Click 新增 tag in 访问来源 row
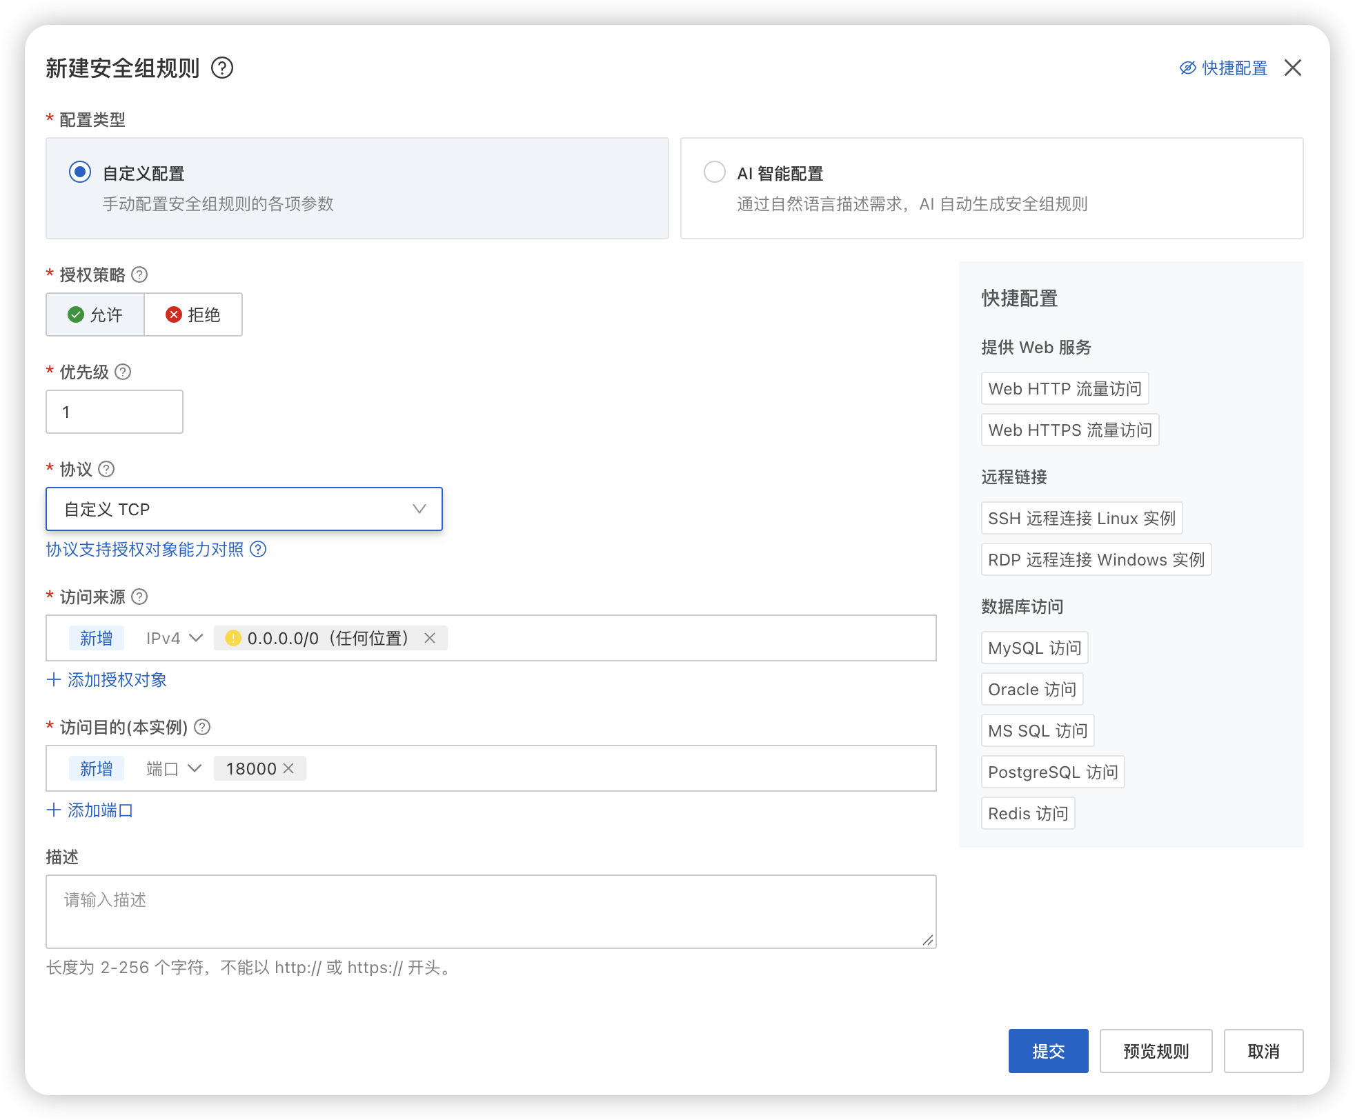 96,639
